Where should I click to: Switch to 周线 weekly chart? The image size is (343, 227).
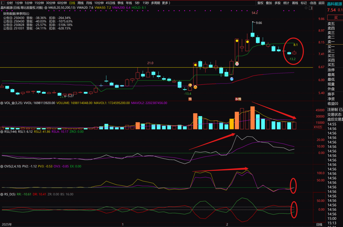pyautogui.click(x=80, y=3)
